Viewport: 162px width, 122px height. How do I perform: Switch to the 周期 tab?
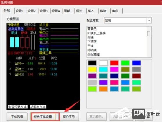[67, 11]
